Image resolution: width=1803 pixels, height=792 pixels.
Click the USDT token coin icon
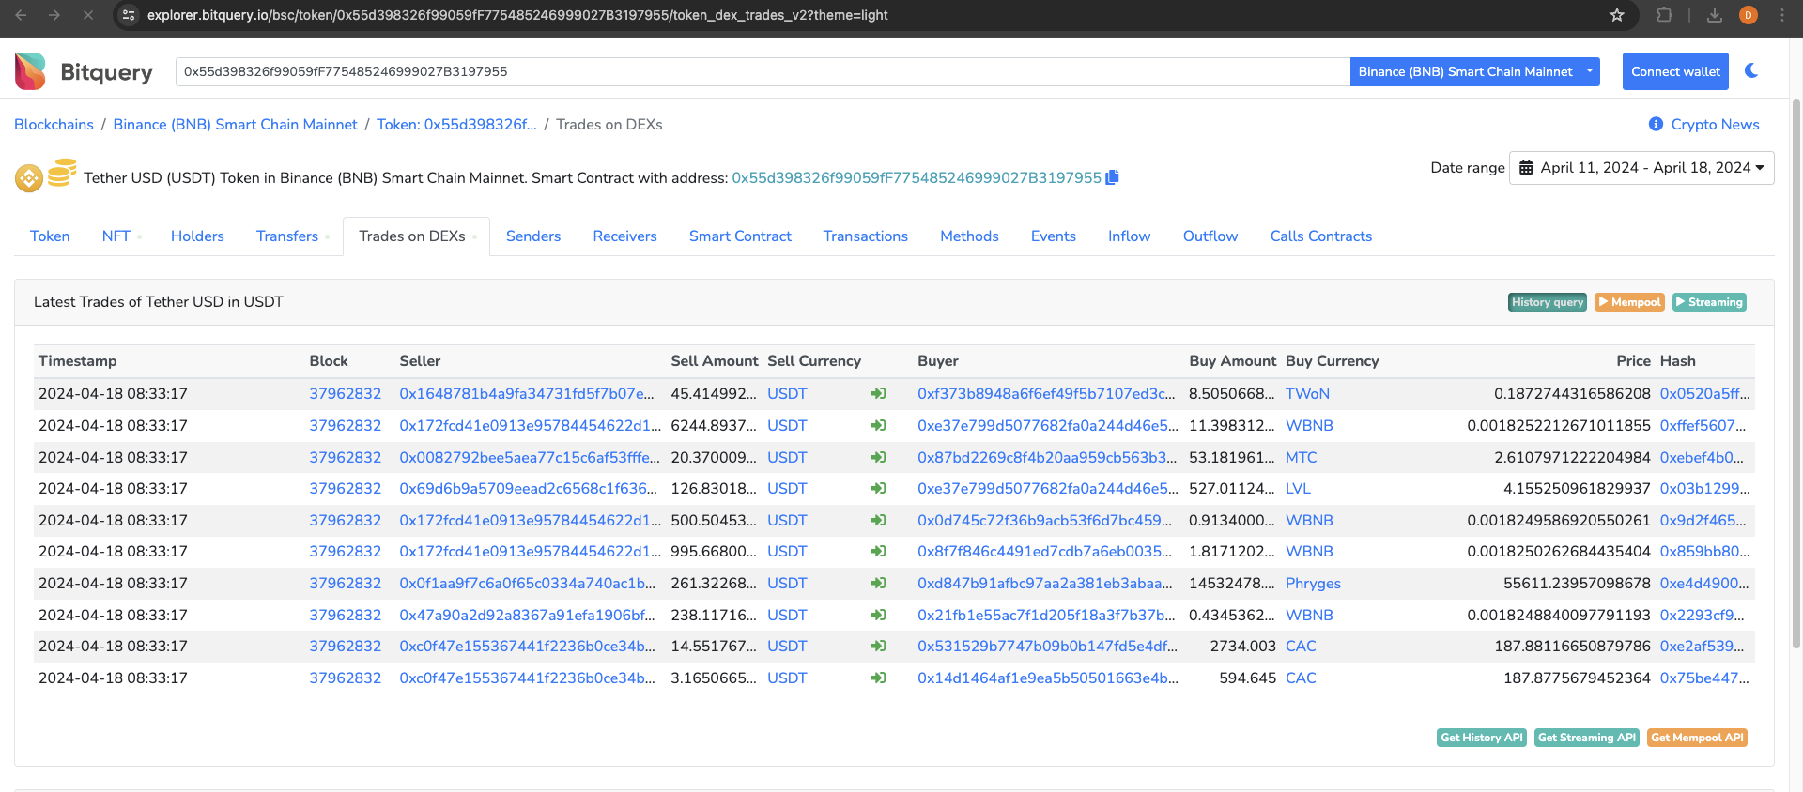pos(61,173)
